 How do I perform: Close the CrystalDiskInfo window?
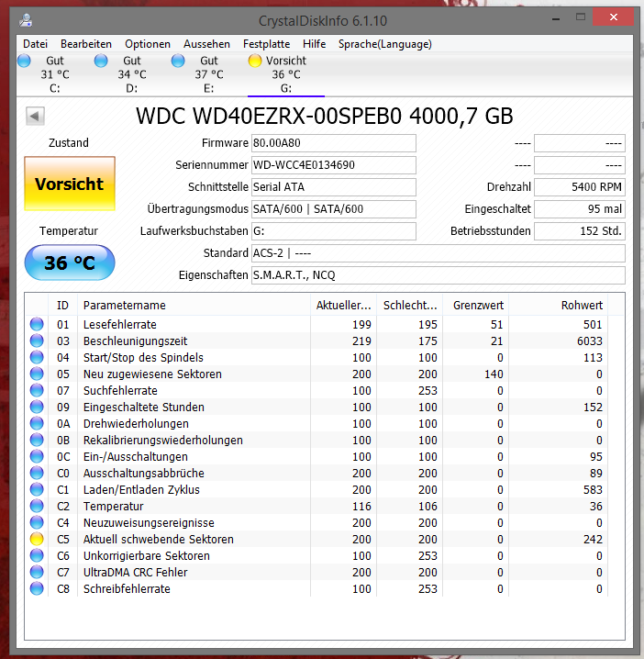tap(614, 17)
